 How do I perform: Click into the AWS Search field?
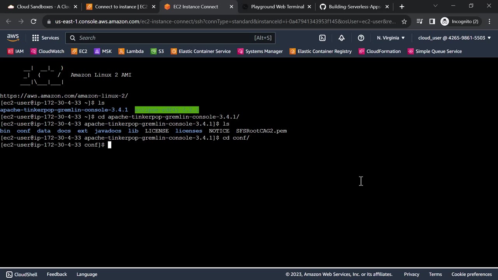(163, 38)
